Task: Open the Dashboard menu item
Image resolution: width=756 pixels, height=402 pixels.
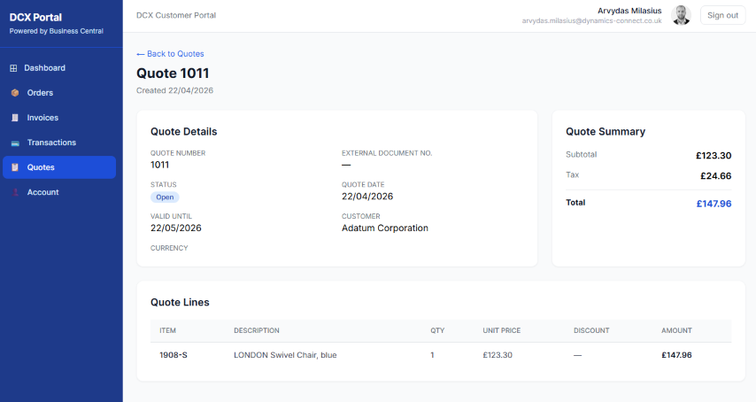Action: tap(44, 68)
